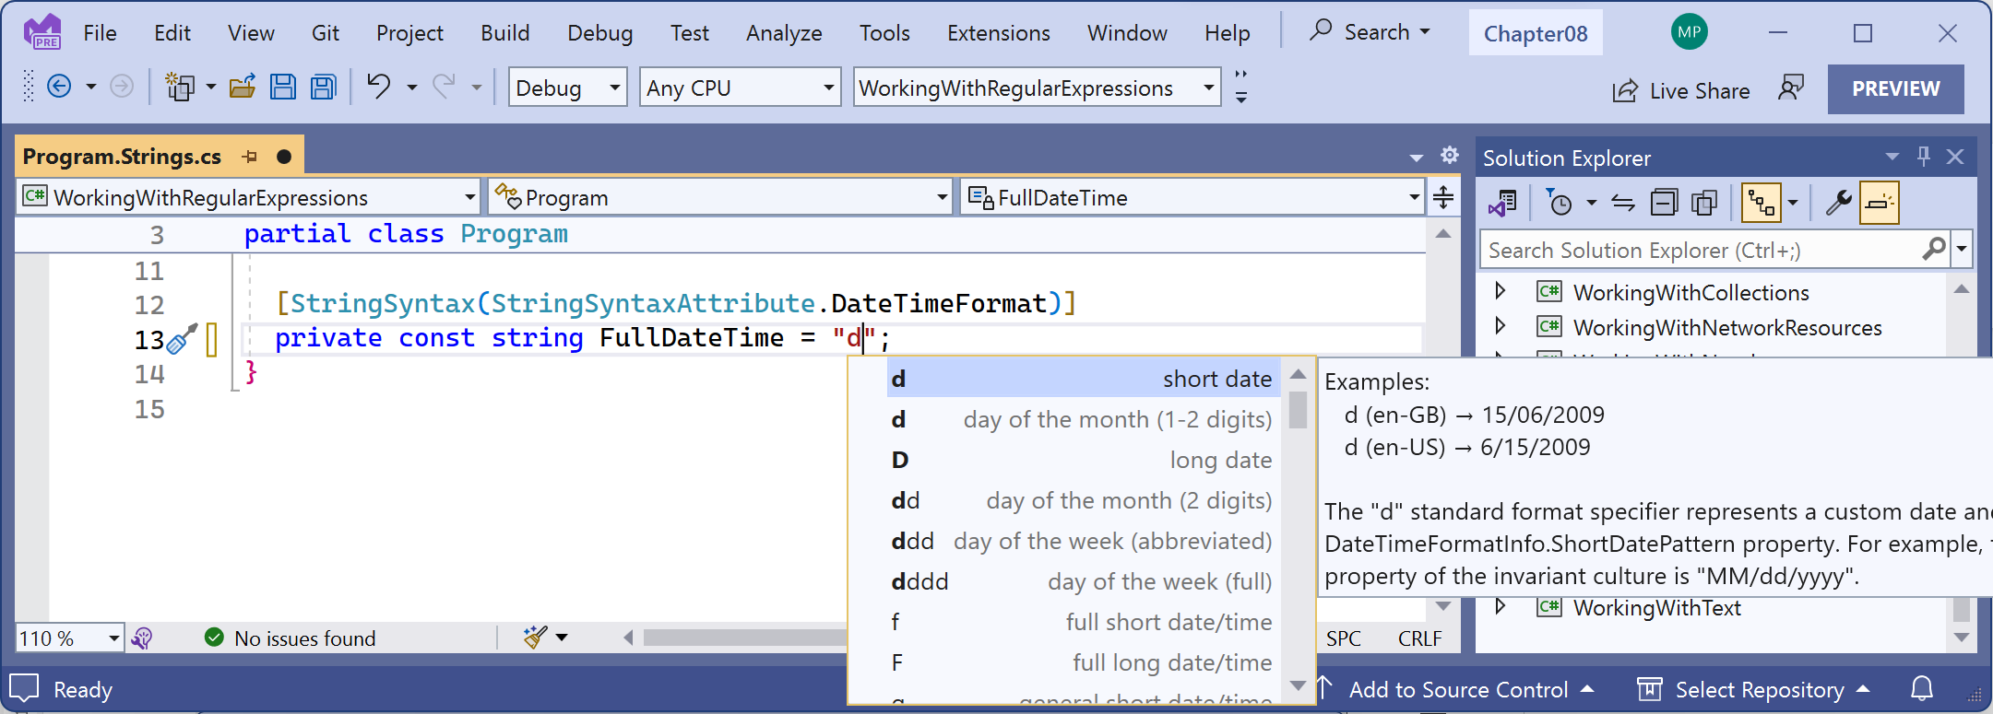Image resolution: width=1993 pixels, height=714 pixels.
Task: Click the Search box in title bar
Action: (1370, 32)
